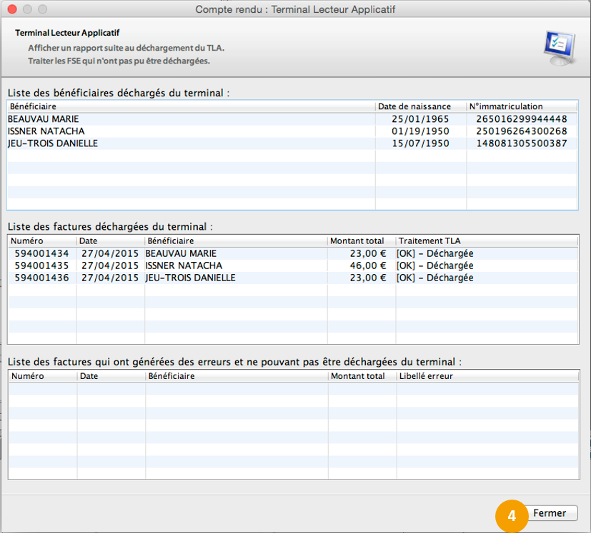
Task: Select ISSNER NATACHA born 01/19/1950
Action: [x=46, y=131]
